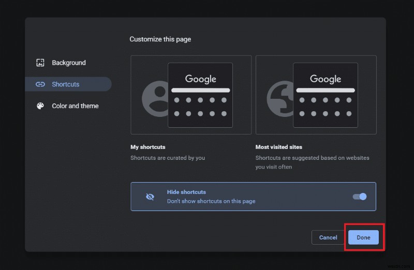414x270 pixels.
Task: Click "Don't show shortcuts on this page" text
Action: (211, 201)
